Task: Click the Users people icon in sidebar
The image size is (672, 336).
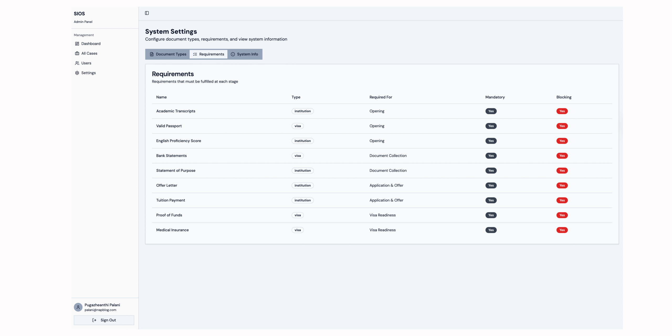Action: click(x=77, y=63)
